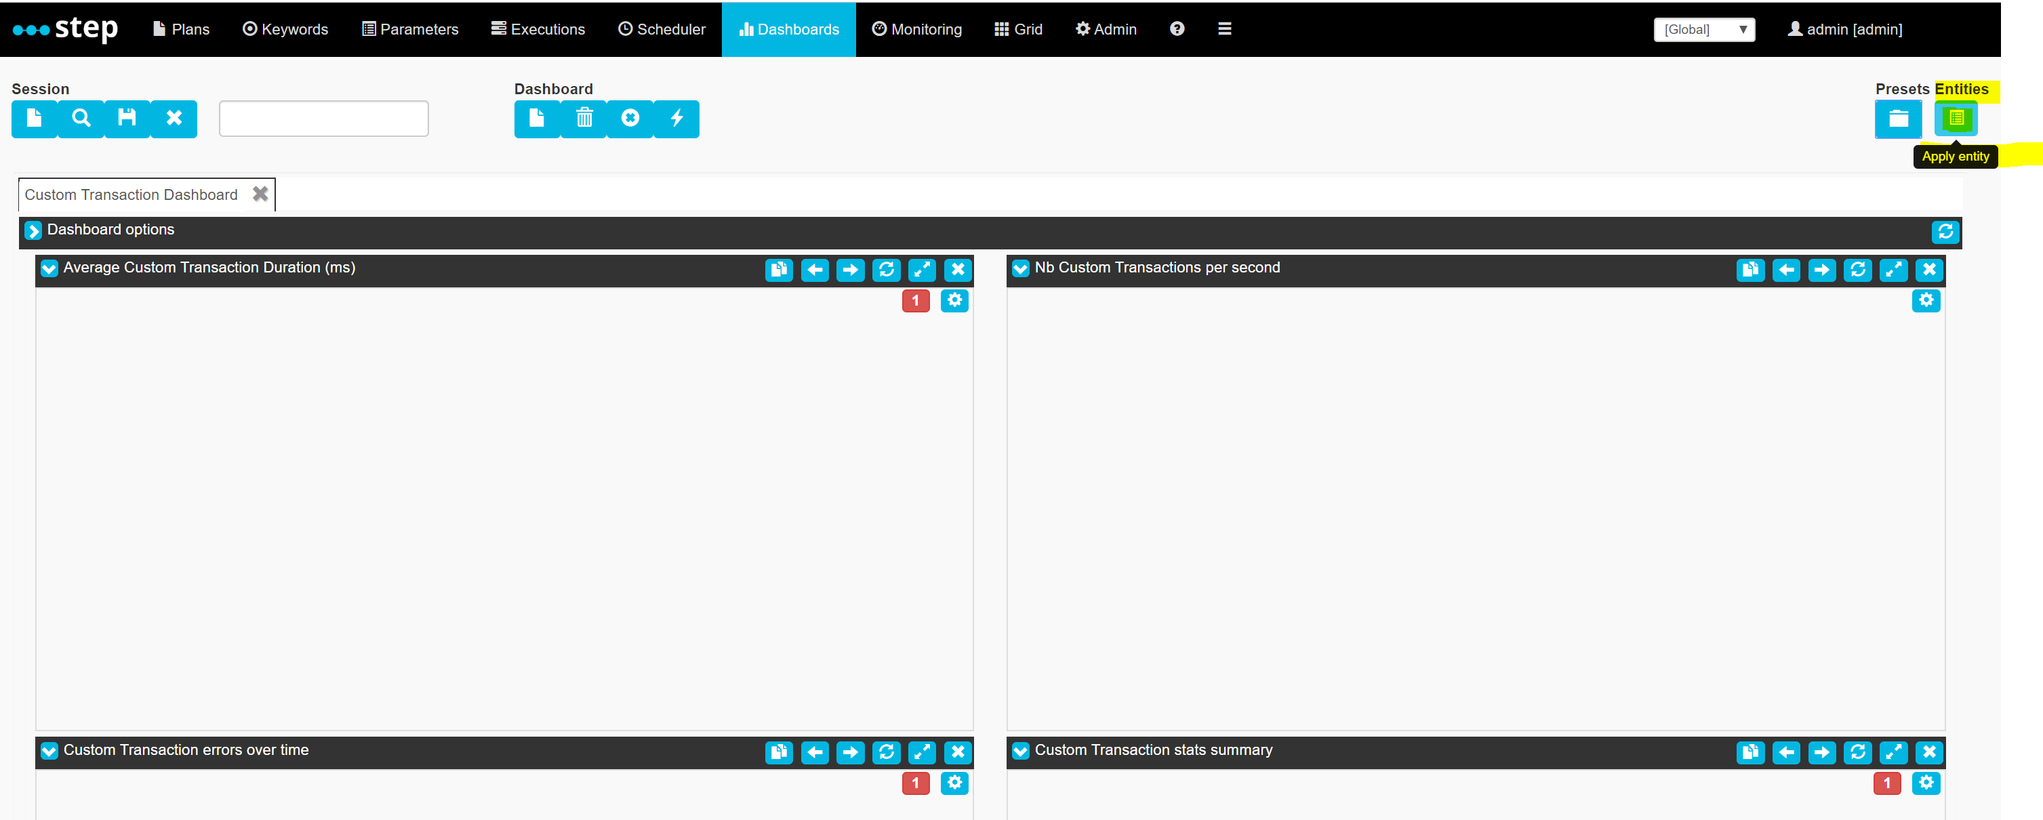Expand Average Custom Transaction Duration widget size
This screenshot has height=820, width=2043.
pyautogui.click(x=922, y=270)
